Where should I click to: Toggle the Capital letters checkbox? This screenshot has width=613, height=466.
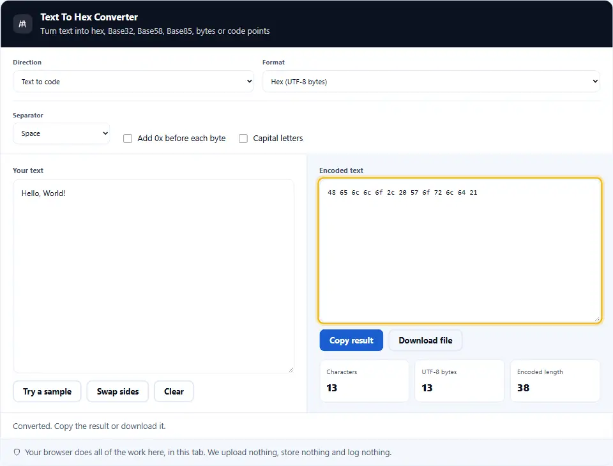point(243,139)
